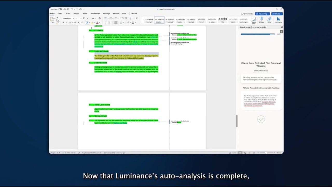The height and width of the screenshot is (187, 332).
Task: Click the Copy icon
Action: point(57,21)
